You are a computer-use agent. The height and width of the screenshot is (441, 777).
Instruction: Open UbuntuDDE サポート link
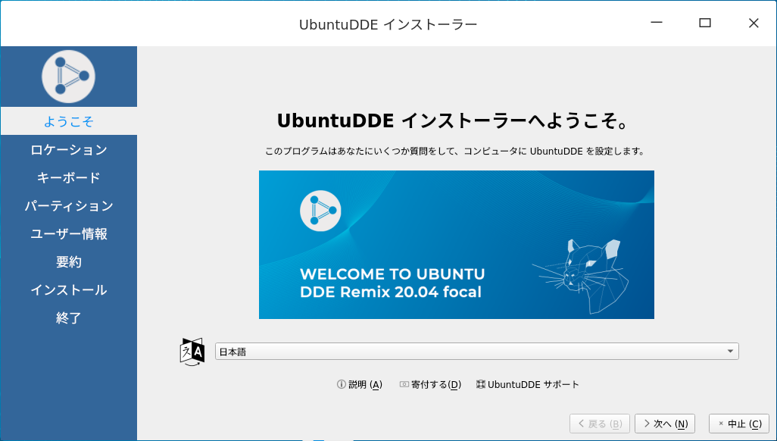(x=528, y=384)
